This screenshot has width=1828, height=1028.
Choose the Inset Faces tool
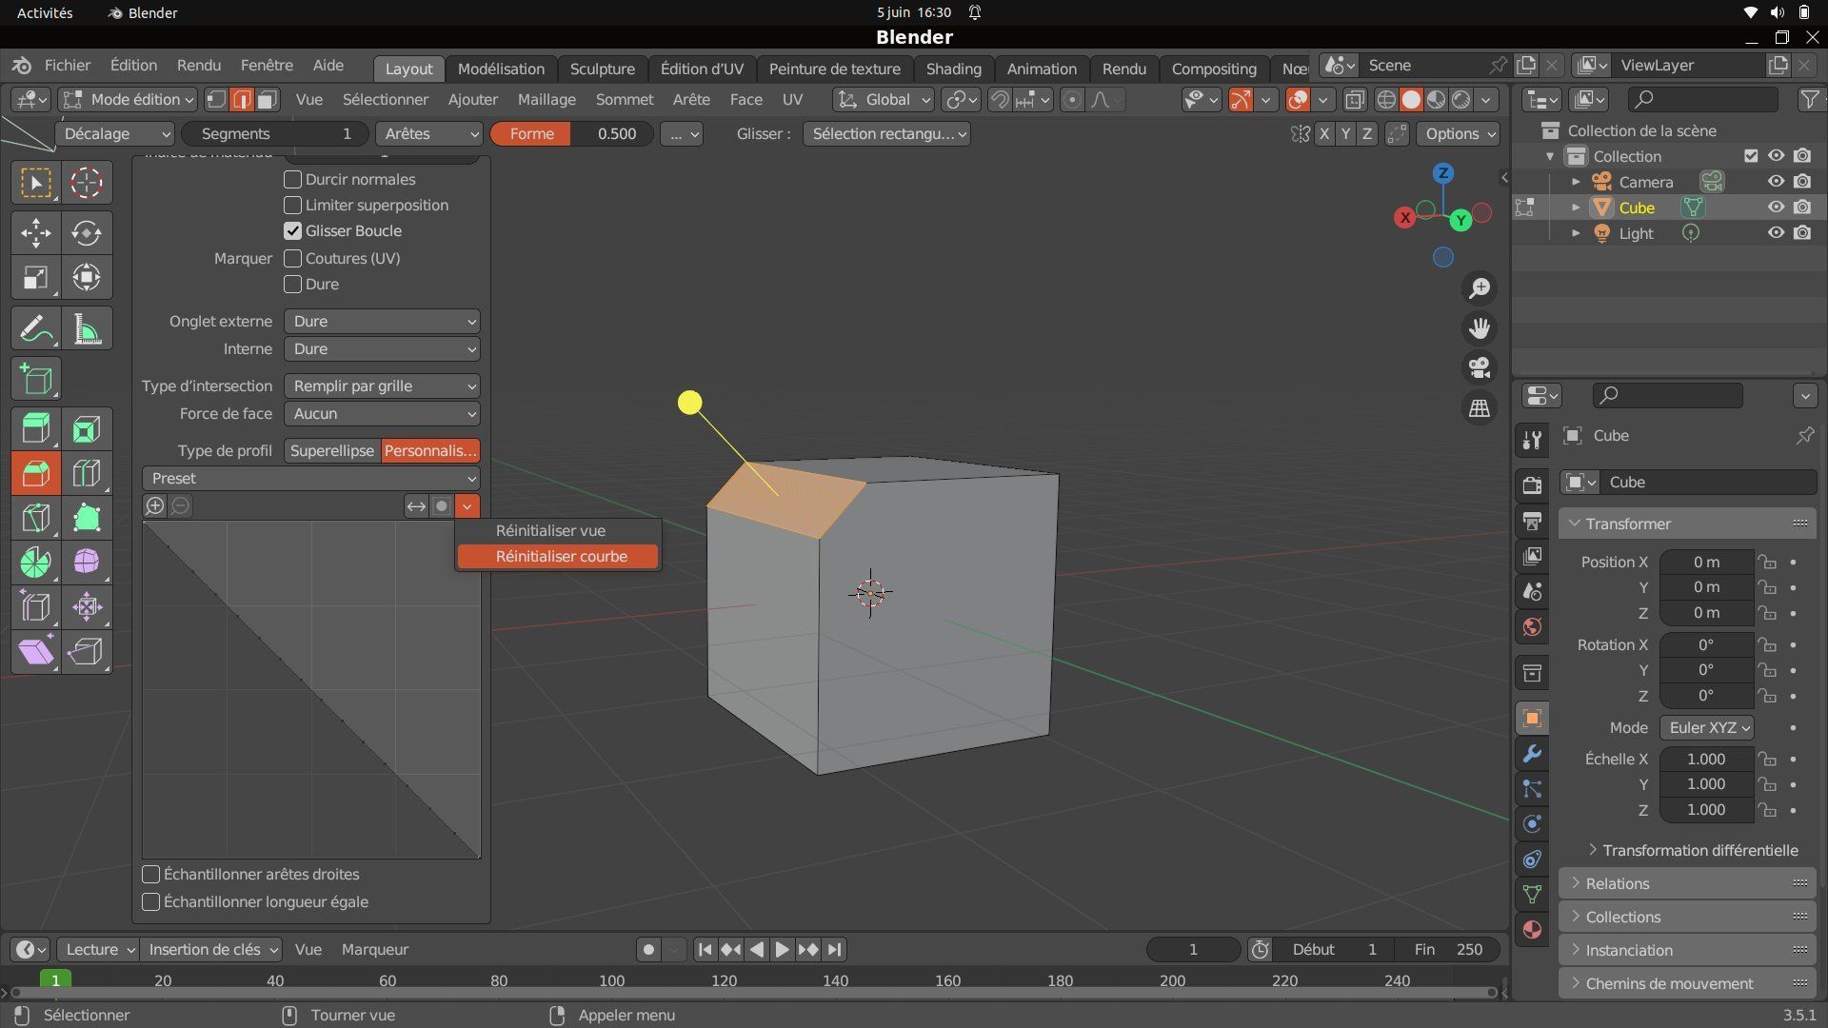[x=87, y=429]
